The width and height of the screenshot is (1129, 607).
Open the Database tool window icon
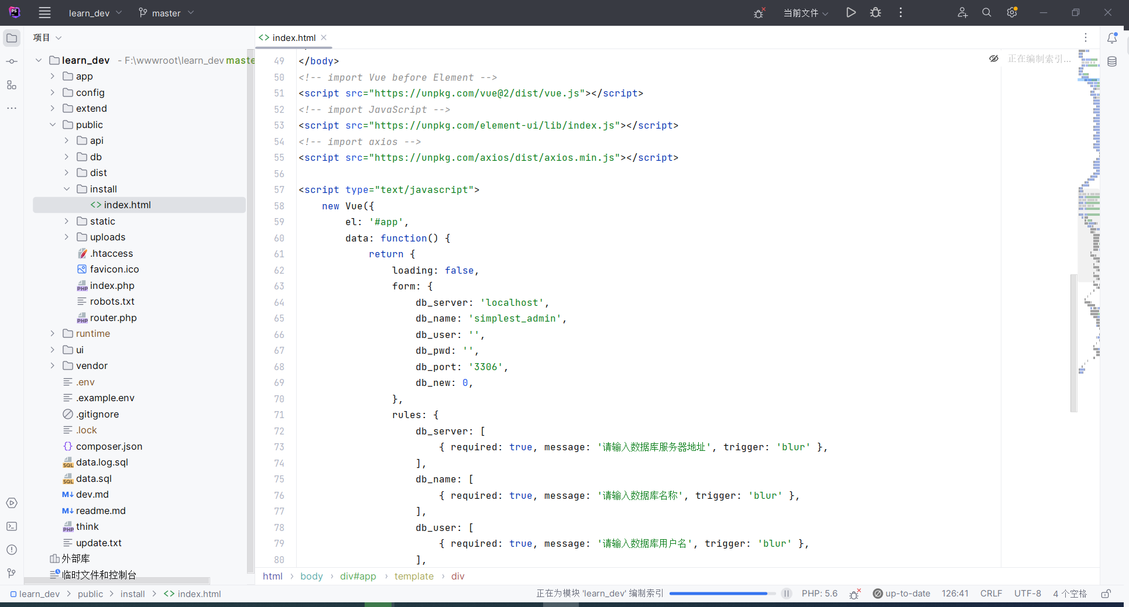click(x=1112, y=61)
